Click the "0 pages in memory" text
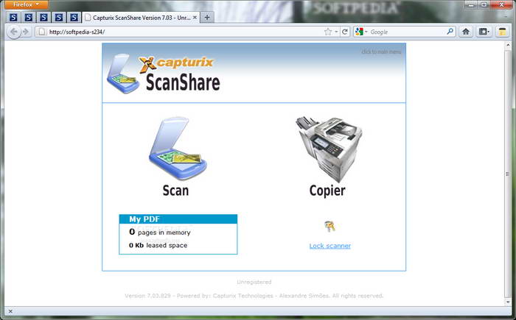Viewport: 516px width, 320px height. pyautogui.click(x=160, y=232)
